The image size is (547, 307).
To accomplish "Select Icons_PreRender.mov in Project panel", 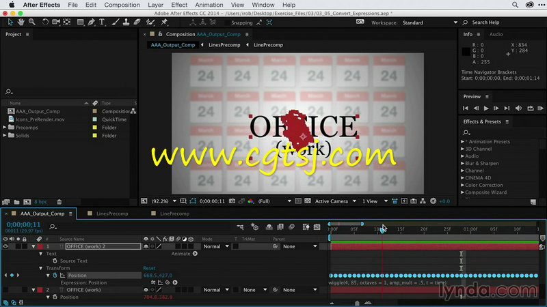I will click(40, 119).
